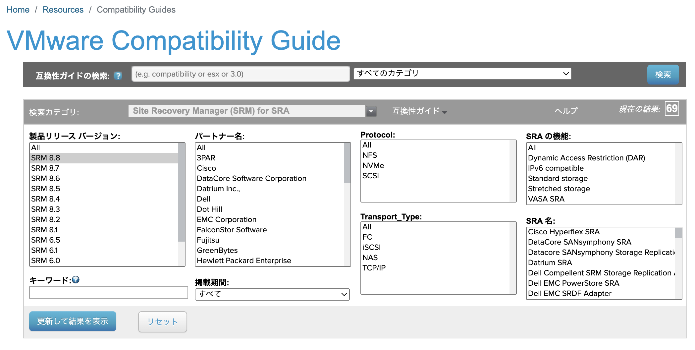Select Dot Hill partner
695x350 pixels.
coord(270,209)
